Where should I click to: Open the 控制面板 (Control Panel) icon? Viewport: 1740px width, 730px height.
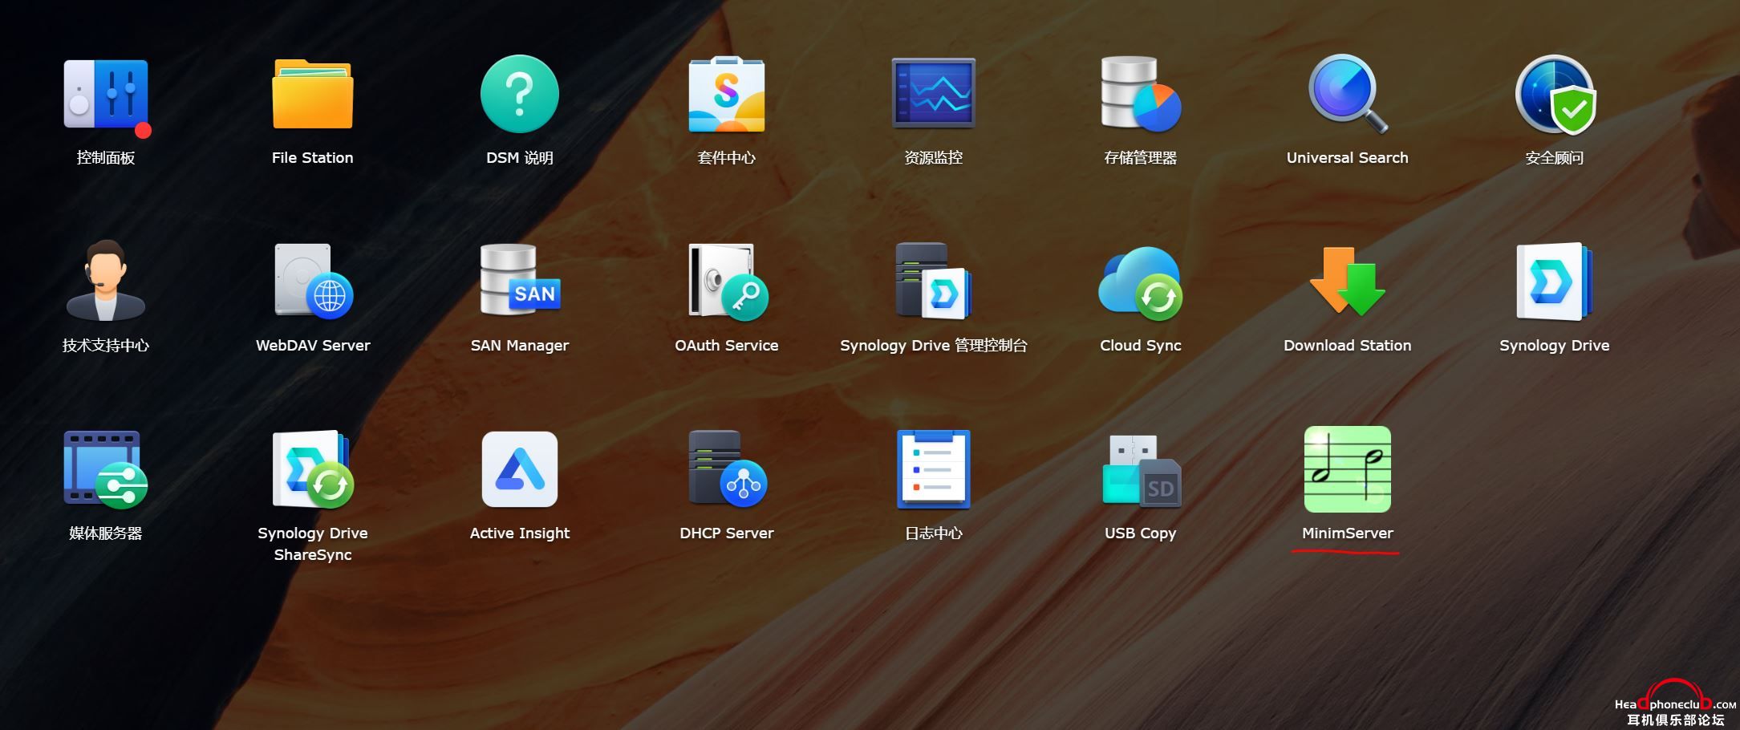[x=106, y=95]
